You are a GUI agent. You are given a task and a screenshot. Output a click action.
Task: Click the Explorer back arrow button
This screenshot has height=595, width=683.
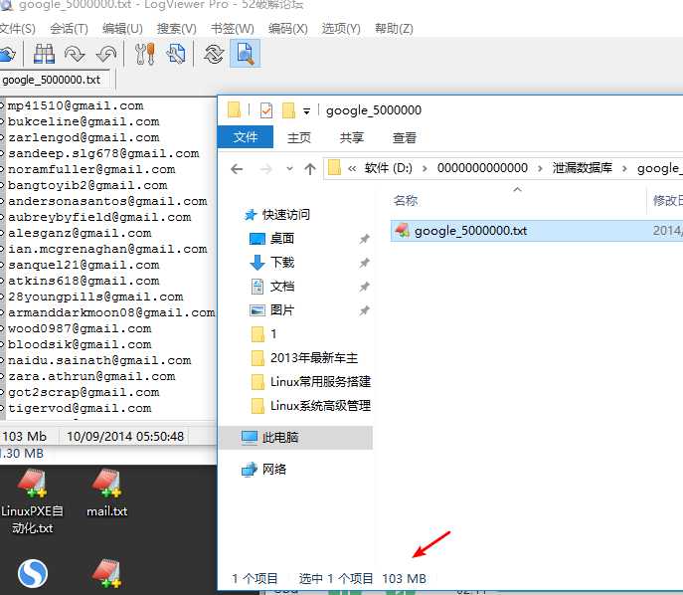[x=237, y=169]
